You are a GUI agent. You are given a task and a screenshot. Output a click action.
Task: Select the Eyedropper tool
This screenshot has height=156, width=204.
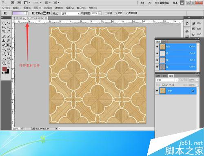coord(9,32)
